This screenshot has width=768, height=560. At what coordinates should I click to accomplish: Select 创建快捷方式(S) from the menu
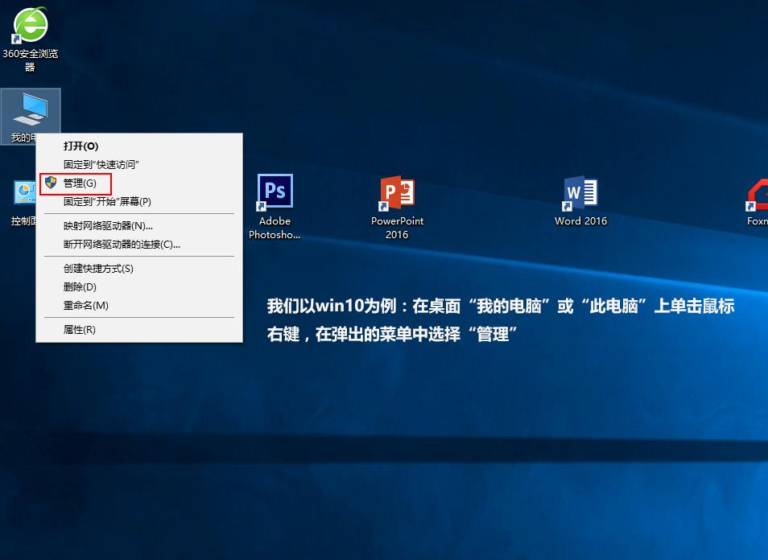[98, 269]
